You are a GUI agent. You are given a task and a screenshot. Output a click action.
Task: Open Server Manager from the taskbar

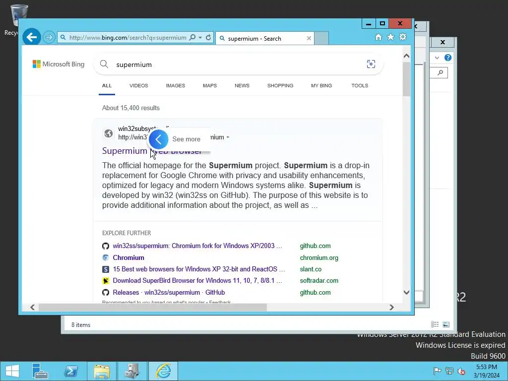point(40,371)
